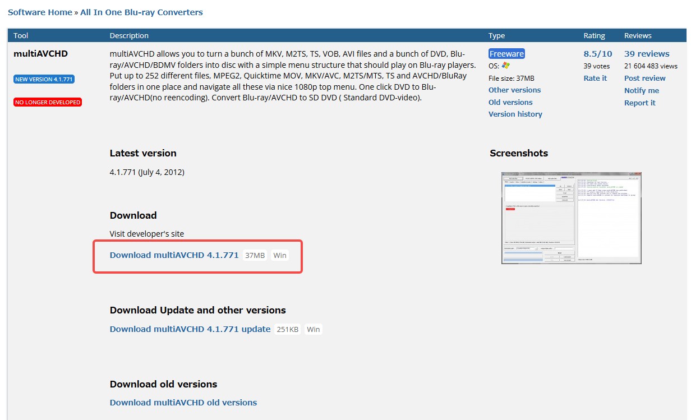Click the Description column header
The height and width of the screenshot is (420, 691).
click(129, 35)
